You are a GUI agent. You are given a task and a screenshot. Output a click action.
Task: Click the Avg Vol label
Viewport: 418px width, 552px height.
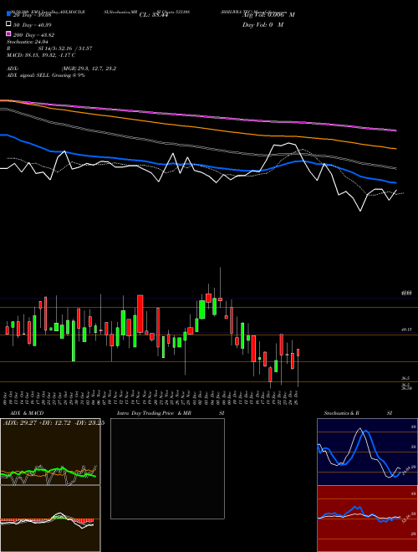tap(268, 15)
